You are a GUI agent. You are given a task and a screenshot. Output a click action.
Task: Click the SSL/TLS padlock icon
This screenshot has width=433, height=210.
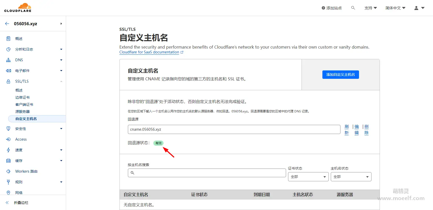8,81
